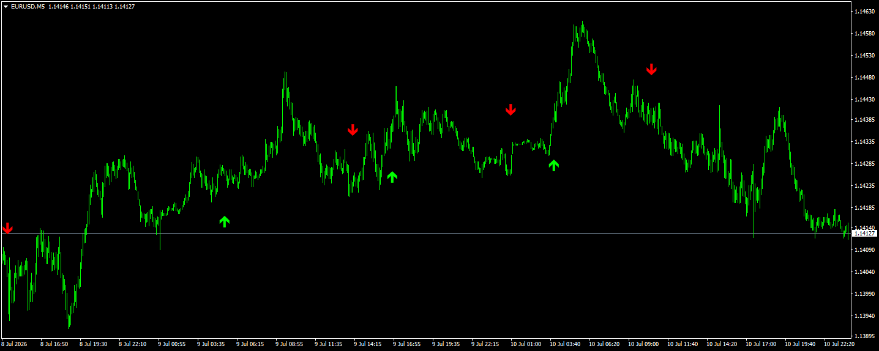Click the green up arrow above 9 Jul 03:35
879x351 pixels.
tap(225, 221)
